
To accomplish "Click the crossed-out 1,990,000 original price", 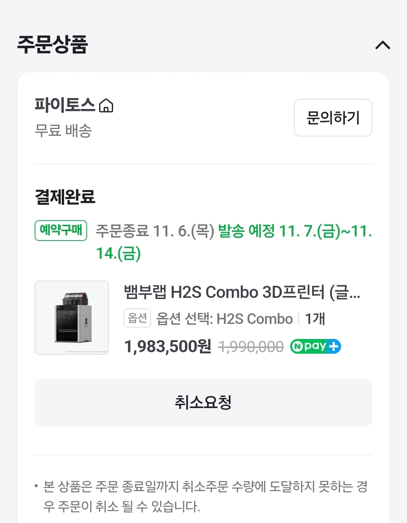I will click(251, 347).
